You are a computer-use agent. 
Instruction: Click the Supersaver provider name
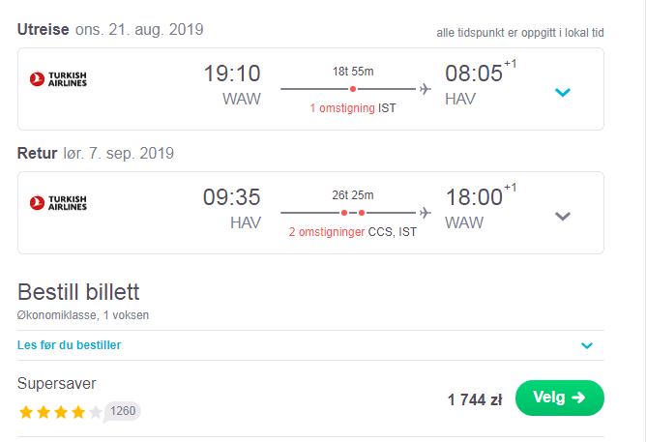(56, 384)
